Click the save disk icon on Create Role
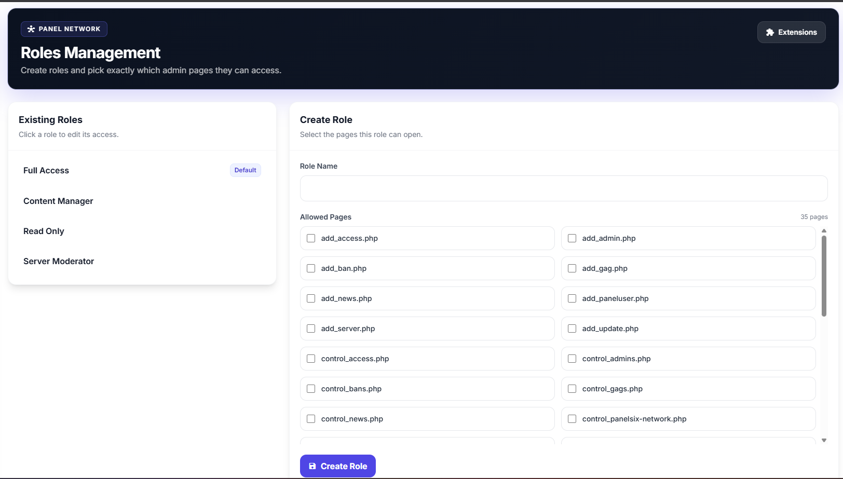Image resolution: width=843 pixels, height=479 pixels. pyautogui.click(x=312, y=466)
